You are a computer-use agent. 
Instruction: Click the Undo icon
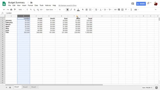(4, 9)
